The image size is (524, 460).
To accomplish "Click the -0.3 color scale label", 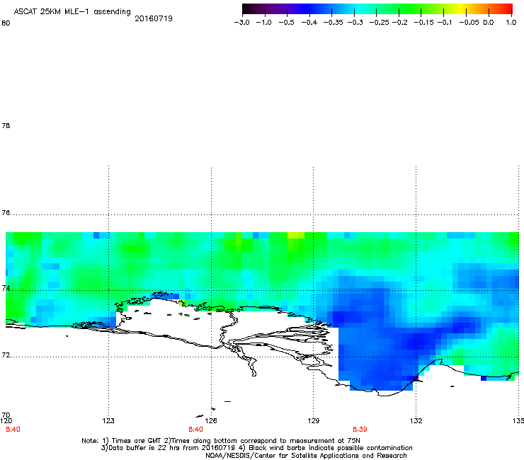I will (x=355, y=23).
